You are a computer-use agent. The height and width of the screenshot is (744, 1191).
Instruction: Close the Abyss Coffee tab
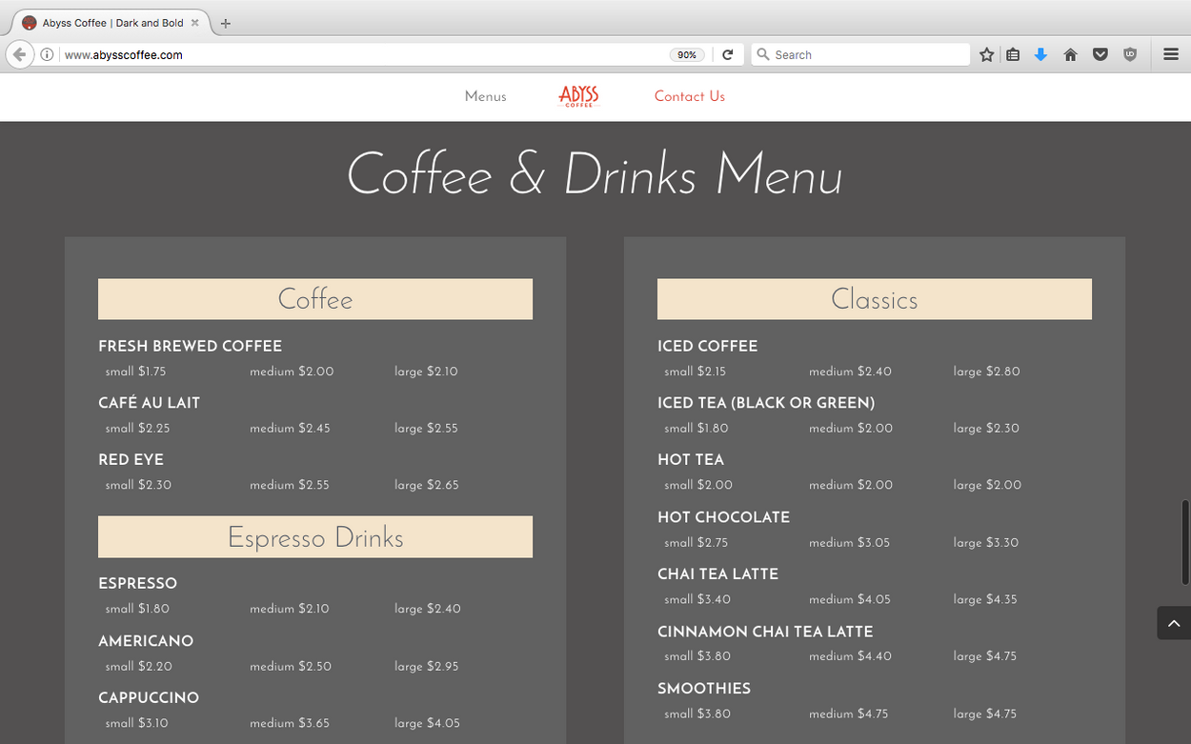point(194,23)
